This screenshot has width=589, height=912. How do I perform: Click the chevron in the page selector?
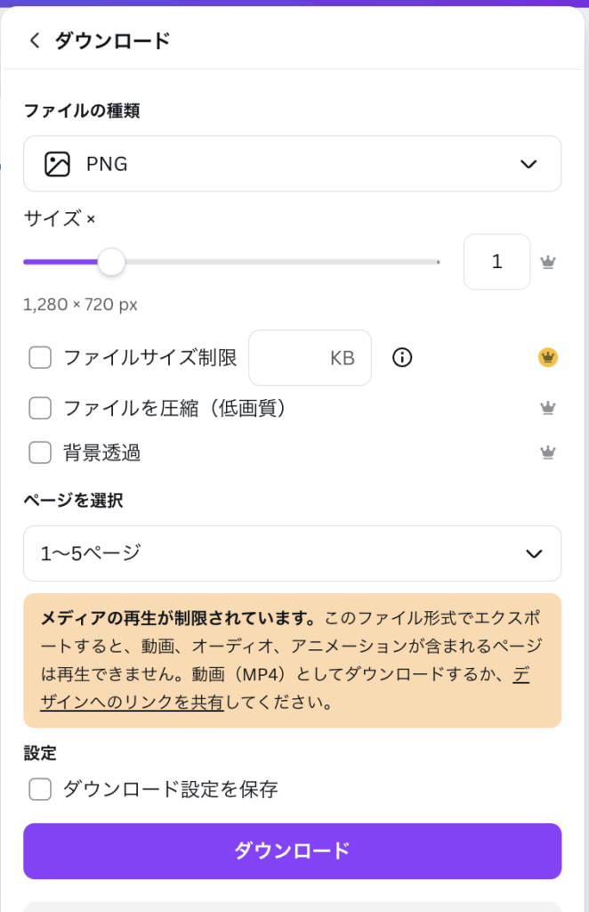click(534, 553)
